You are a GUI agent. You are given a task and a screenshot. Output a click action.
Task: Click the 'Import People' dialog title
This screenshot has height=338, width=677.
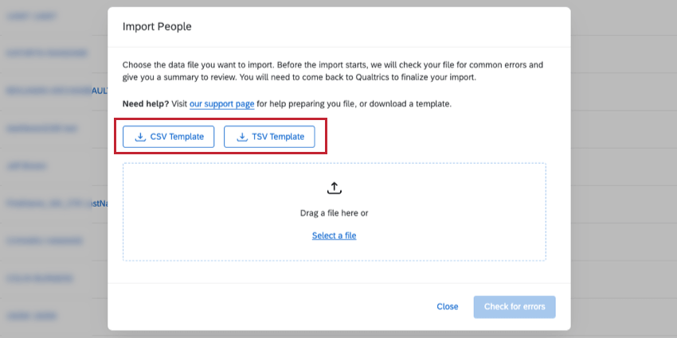click(157, 26)
